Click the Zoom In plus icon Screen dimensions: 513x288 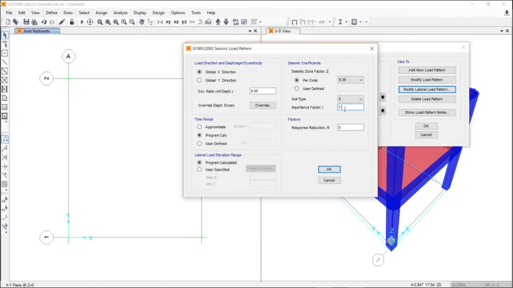click(x=124, y=22)
